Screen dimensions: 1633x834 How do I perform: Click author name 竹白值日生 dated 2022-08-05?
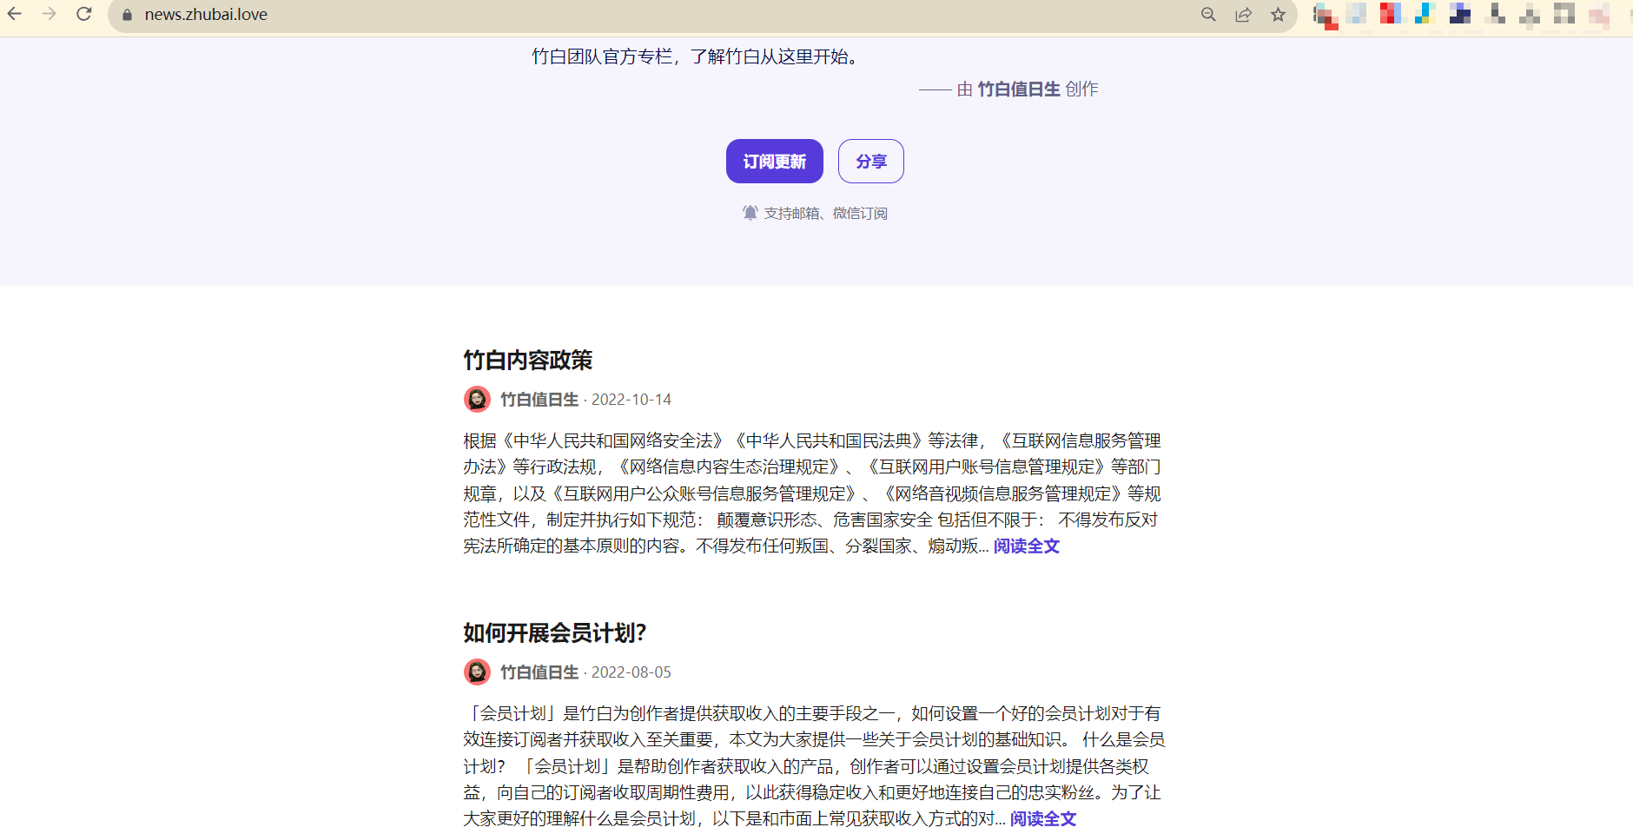[539, 672]
